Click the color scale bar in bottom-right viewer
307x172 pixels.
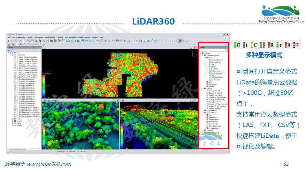(122, 137)
